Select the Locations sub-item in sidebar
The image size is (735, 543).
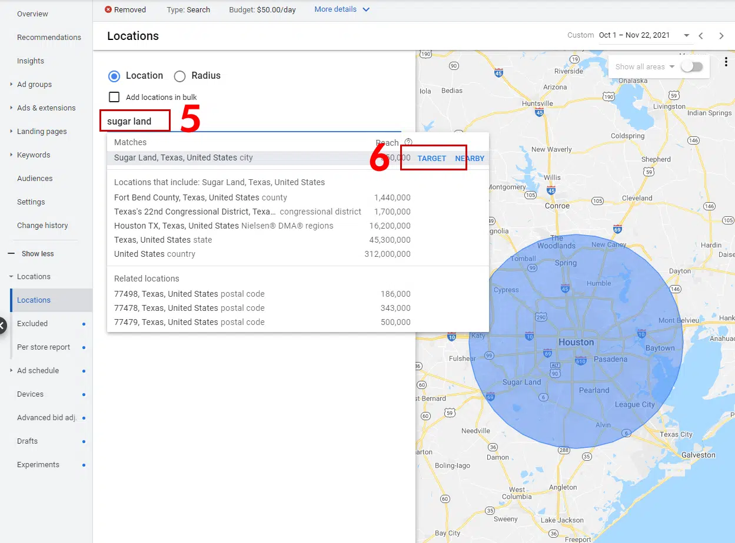click(x=51, y=300)
